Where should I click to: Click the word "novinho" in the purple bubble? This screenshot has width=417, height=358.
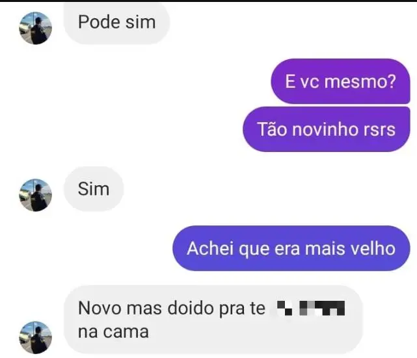[324, 129]
